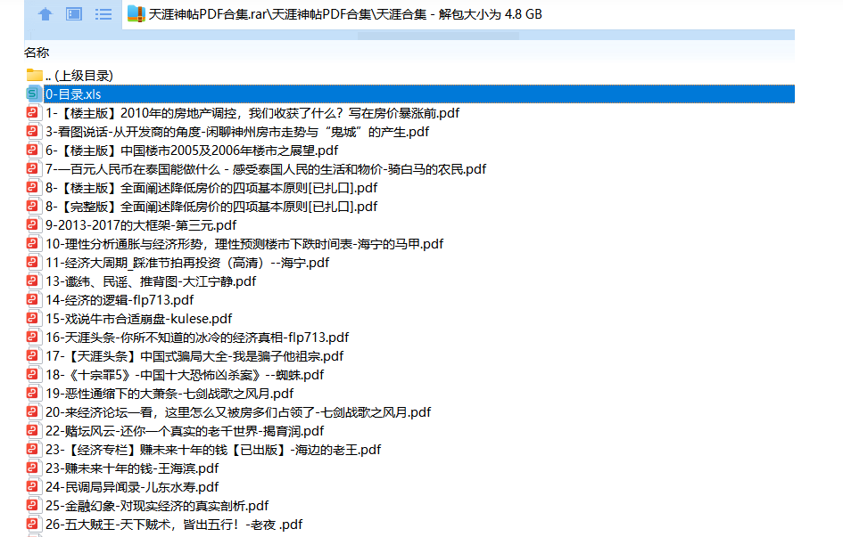This screenshot has width=843, height=537.
Task: Click PDF icon of 15-戏说牛市合适崩盘-kulese.pdf
Action: pos(35,319)
